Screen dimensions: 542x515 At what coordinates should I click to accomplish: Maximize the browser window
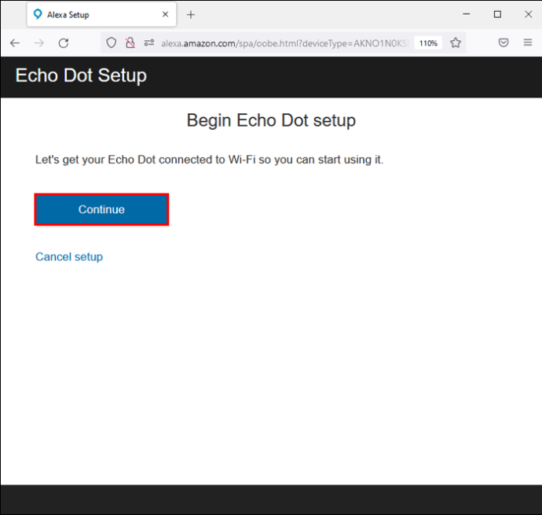click(497, 14)
